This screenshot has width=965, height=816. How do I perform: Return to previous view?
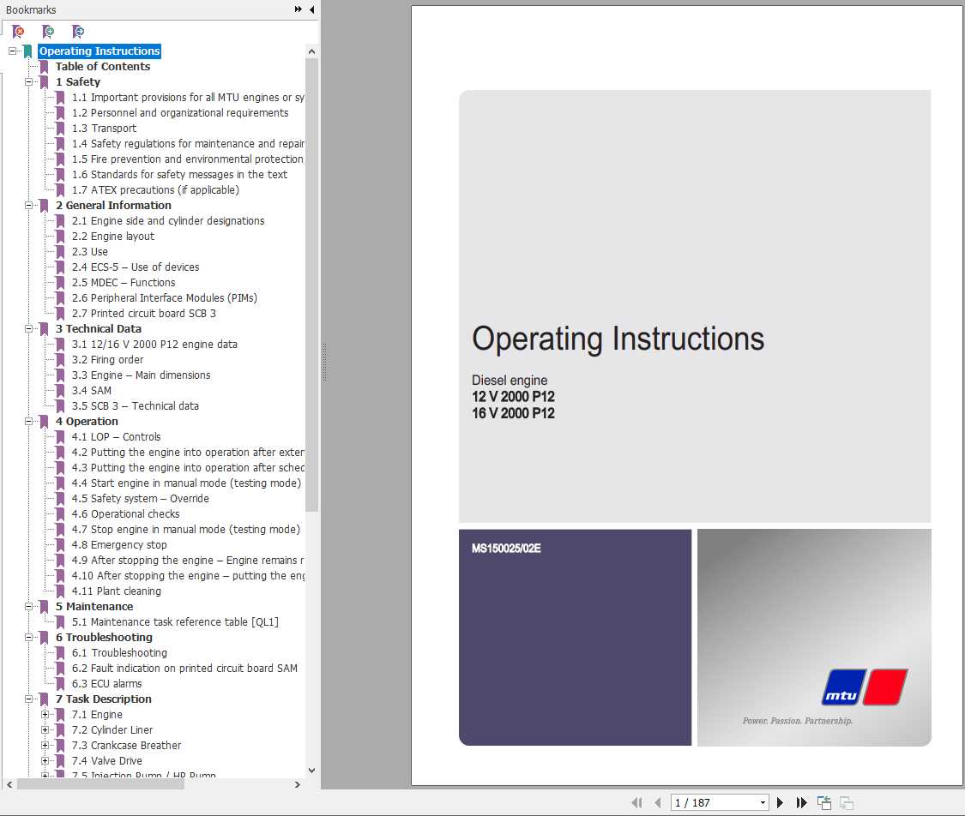pyautogui.click(x=823, y=802)
